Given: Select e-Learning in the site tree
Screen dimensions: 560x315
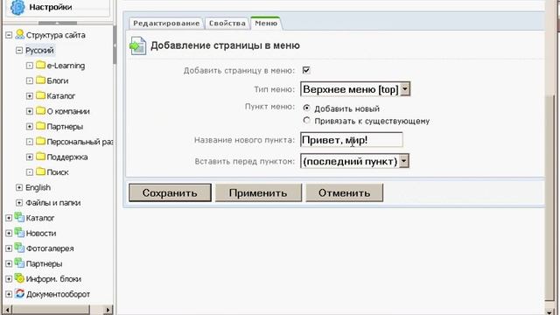Looking at the screenshot, I should point(66,66).
